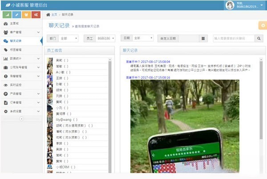Click the chat log panel scrollbar

tap(261, 100)
